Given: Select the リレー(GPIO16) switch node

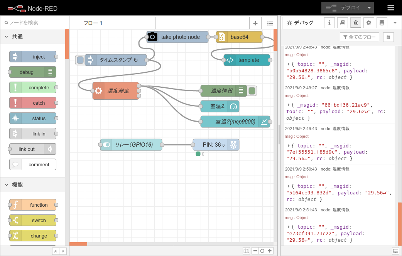Looking at the screenshot, I should click(131, 145).
